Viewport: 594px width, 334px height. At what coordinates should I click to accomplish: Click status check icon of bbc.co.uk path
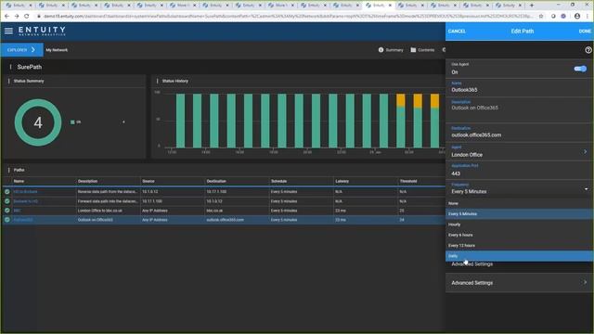[7, 211]
